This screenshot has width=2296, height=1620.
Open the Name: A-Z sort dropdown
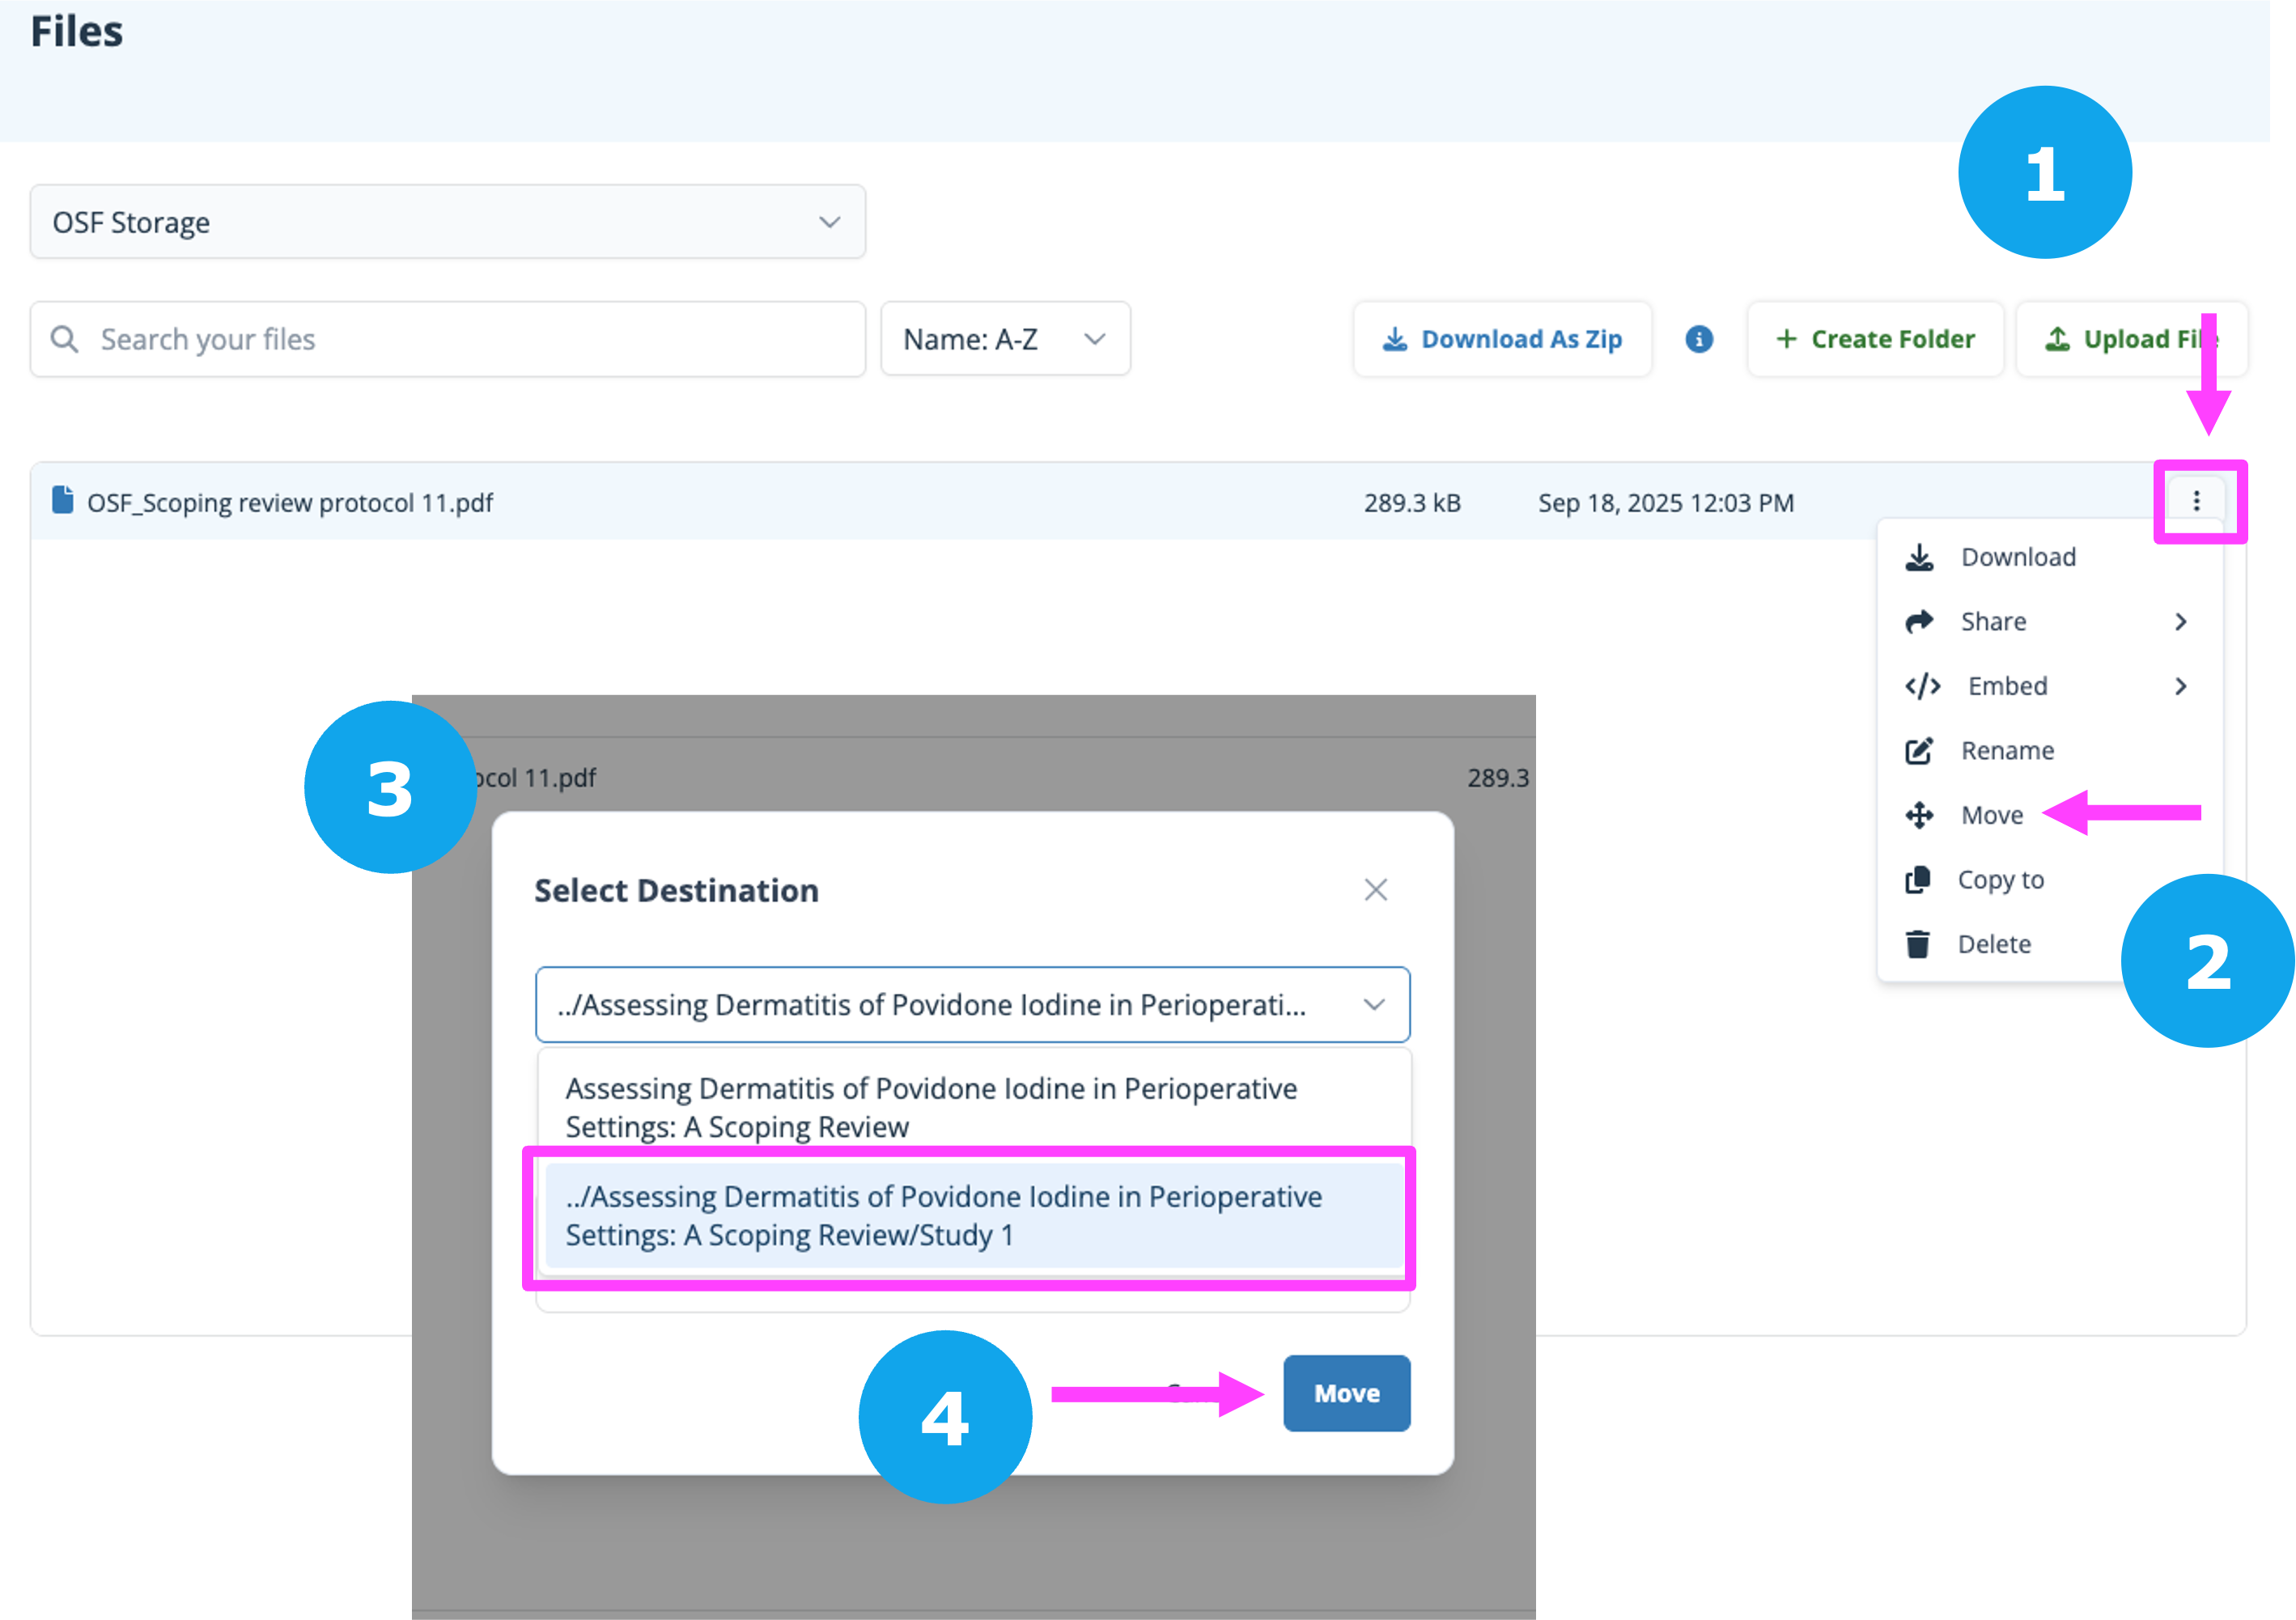click(x=1005, y=339)
